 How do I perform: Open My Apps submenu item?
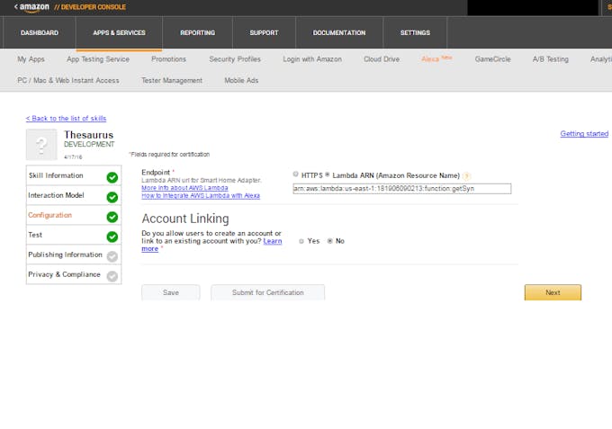pyautogui.click(x=31, y=59)
